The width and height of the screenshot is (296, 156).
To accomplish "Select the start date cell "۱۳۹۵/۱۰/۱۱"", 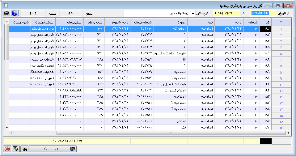I will 117,72.
